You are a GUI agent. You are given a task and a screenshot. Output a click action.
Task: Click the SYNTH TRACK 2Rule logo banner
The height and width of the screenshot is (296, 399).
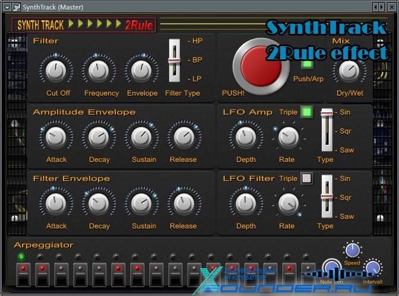pyautogui.click(x=84, y=25)
